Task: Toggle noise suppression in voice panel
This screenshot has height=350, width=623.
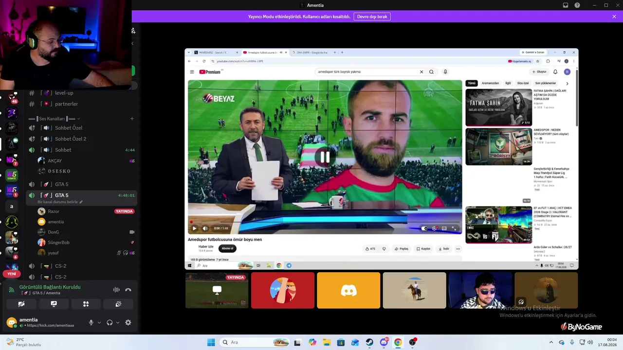Action: pos(116,290)
